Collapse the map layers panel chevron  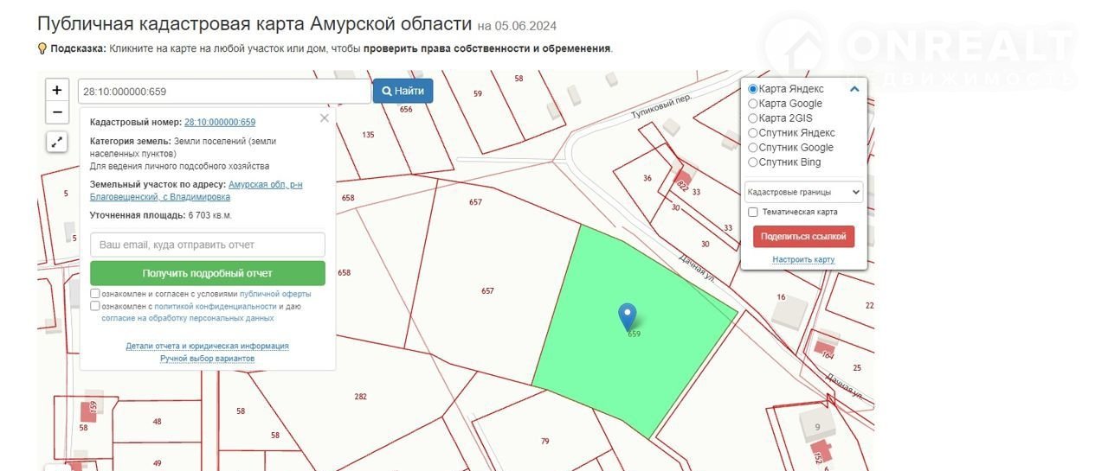[x=854, y=89]
